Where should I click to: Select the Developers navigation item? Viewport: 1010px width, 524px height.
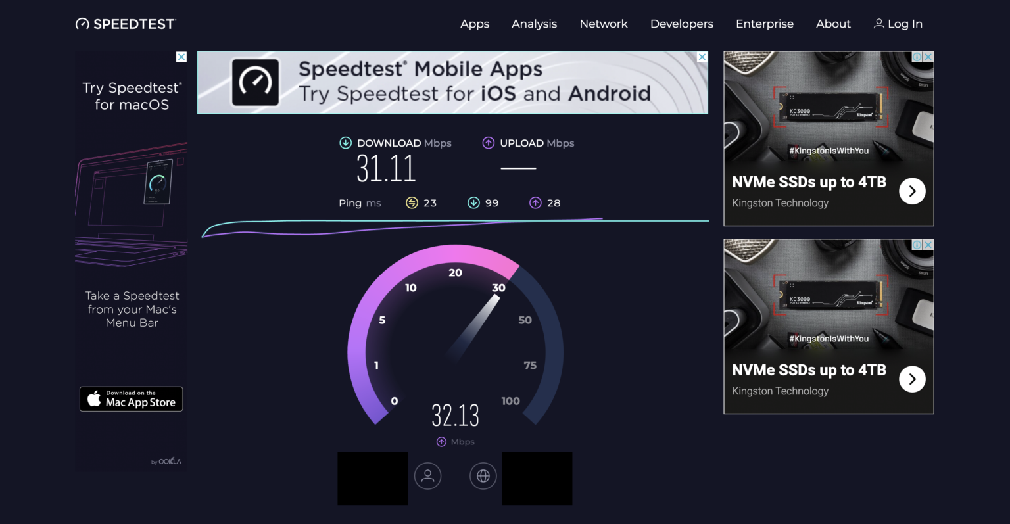pyautogui.click(x=681, y=24)
